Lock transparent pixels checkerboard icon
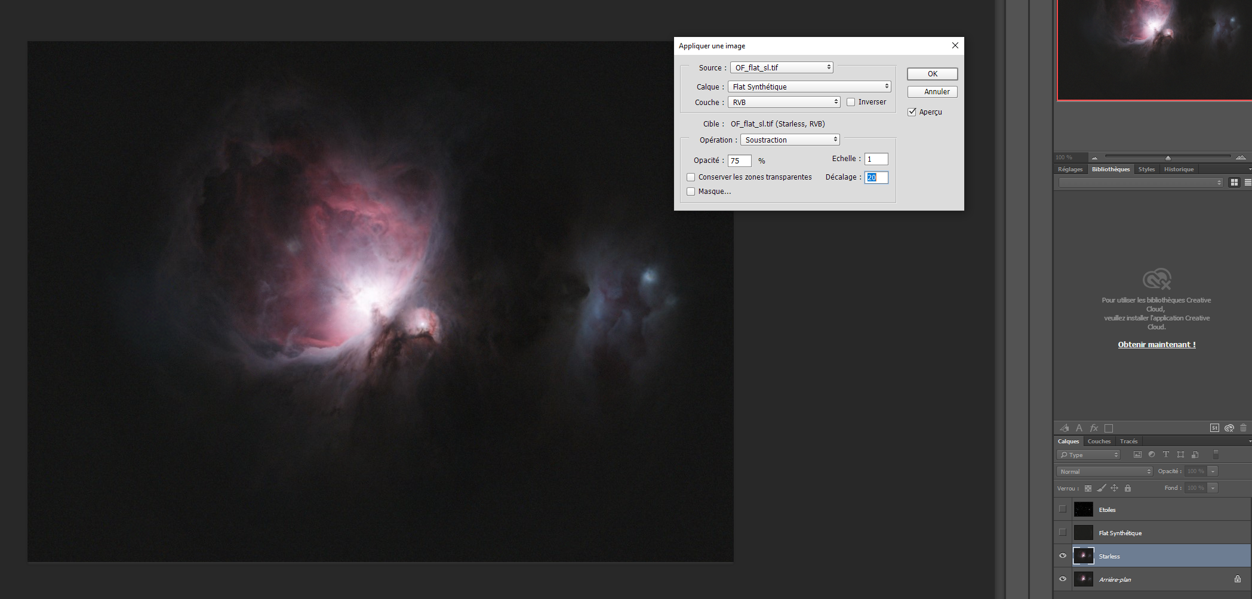 coord(1088,488)
